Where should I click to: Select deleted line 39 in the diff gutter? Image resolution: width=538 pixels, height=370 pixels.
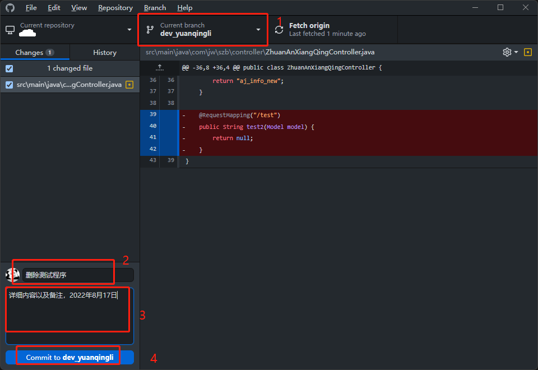159,115
